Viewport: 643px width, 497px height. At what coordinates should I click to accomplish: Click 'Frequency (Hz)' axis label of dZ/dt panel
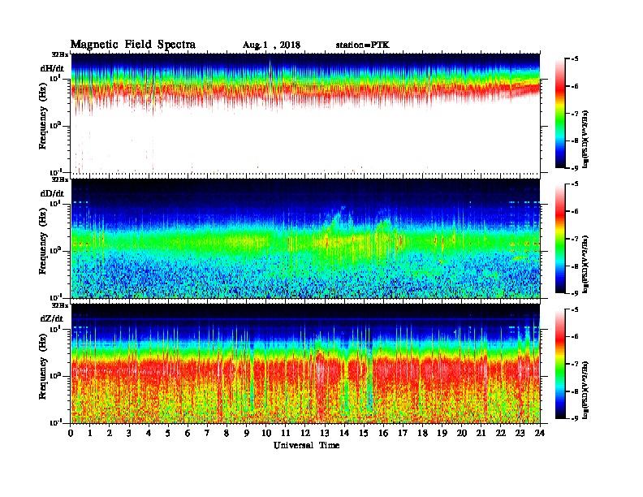pos(43,365)
